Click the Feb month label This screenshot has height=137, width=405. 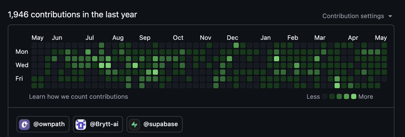pos(293,37)
